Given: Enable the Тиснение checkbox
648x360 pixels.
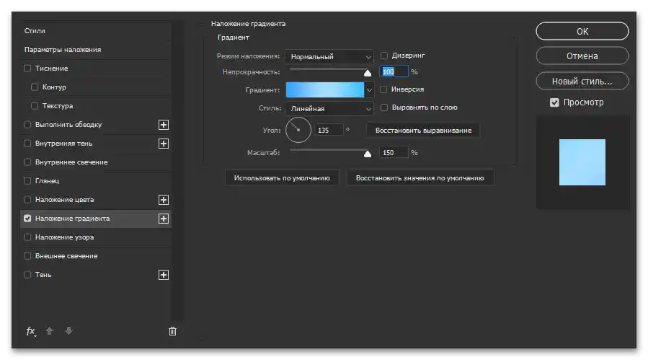Looking at the screenshot, I should tap(27, 69).
